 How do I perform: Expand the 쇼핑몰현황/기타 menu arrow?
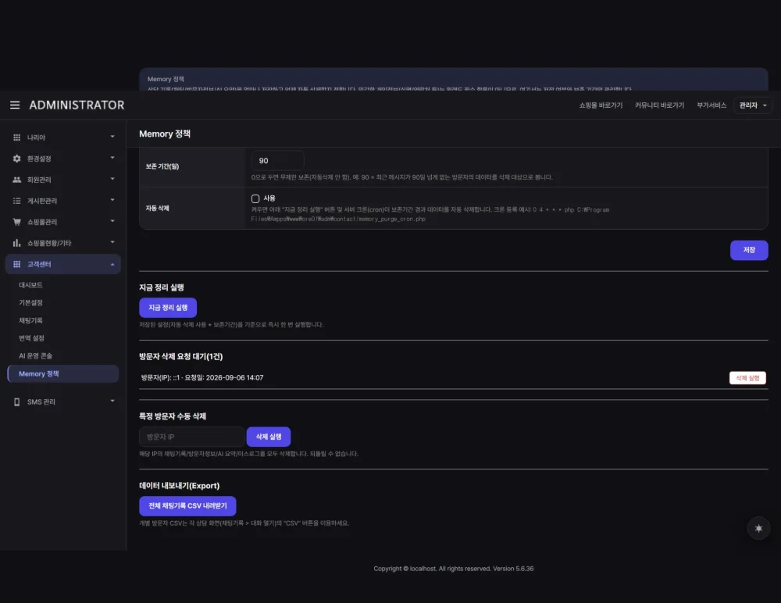coord(112,242)
